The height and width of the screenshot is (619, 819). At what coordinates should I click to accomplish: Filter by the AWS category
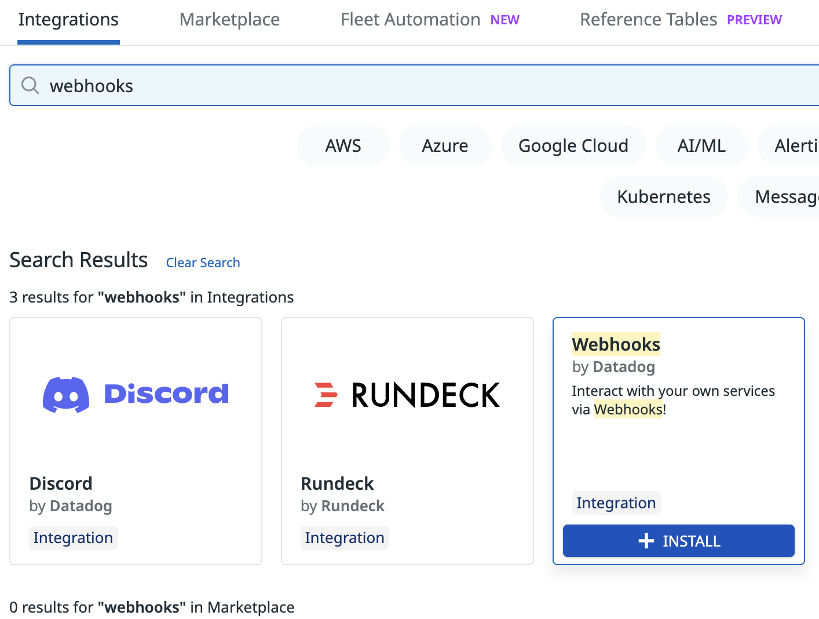pos(343,145)
